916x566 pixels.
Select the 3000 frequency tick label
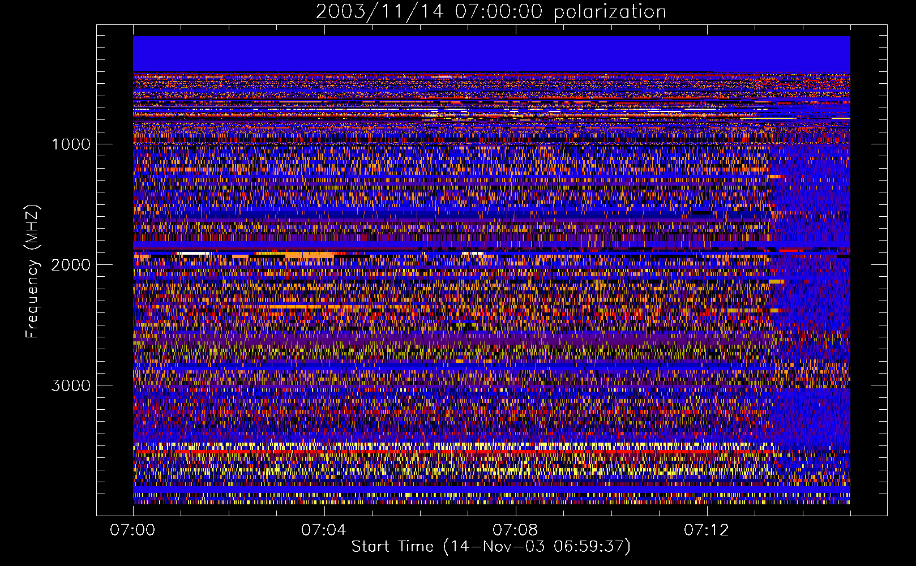pos(71,385)
